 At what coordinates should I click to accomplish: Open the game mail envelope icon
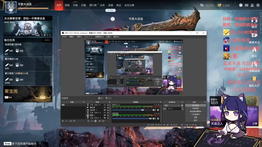coord(247,5)
